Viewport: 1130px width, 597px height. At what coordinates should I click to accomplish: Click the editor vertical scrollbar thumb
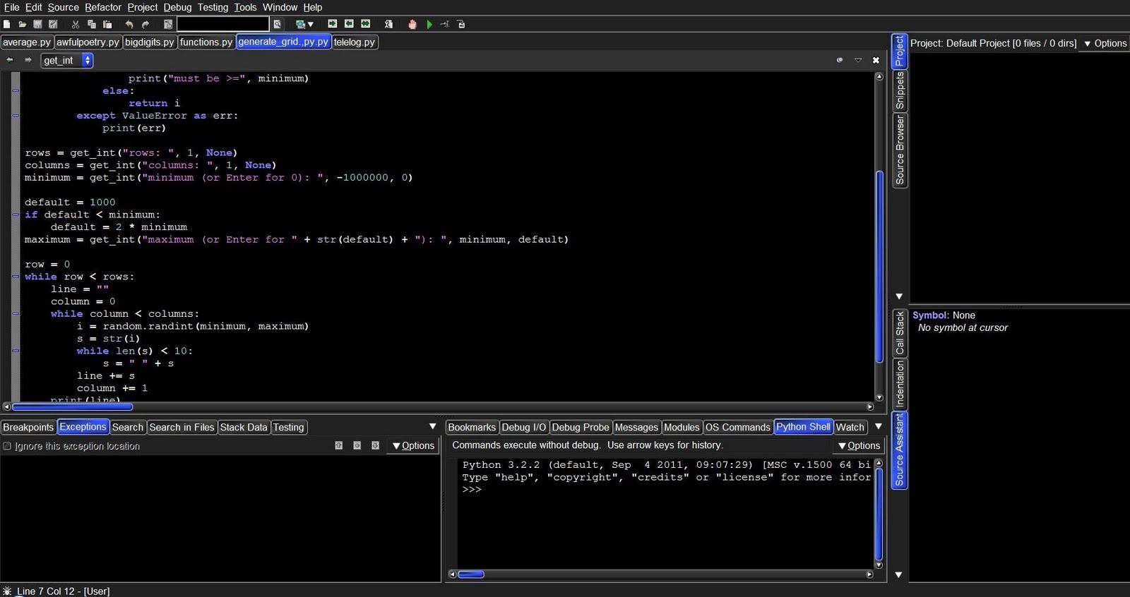[879, 266]
